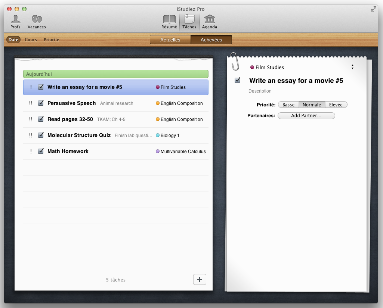Select the Math Homework title

[x=68, y=151]
